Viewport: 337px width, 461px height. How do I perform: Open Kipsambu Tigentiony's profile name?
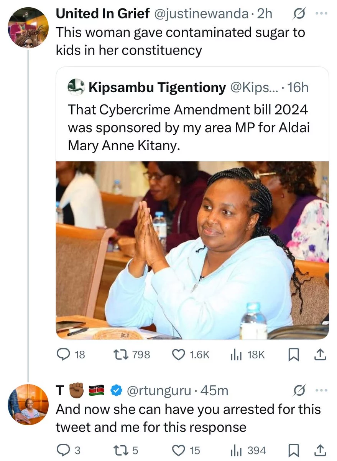point(157,88)
